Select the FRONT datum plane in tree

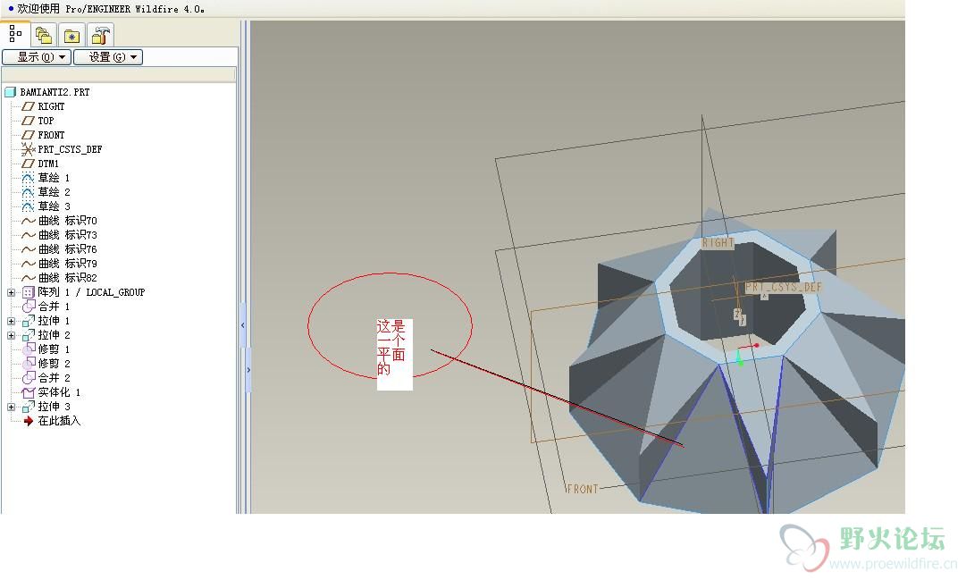pyautogui.click(x=51, y=135)
